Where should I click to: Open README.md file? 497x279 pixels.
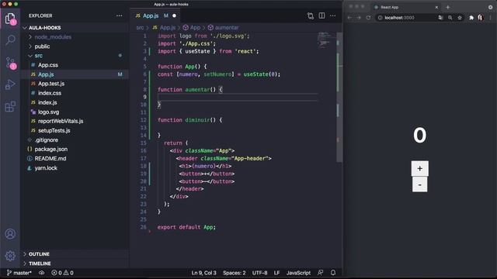point(75,158)
